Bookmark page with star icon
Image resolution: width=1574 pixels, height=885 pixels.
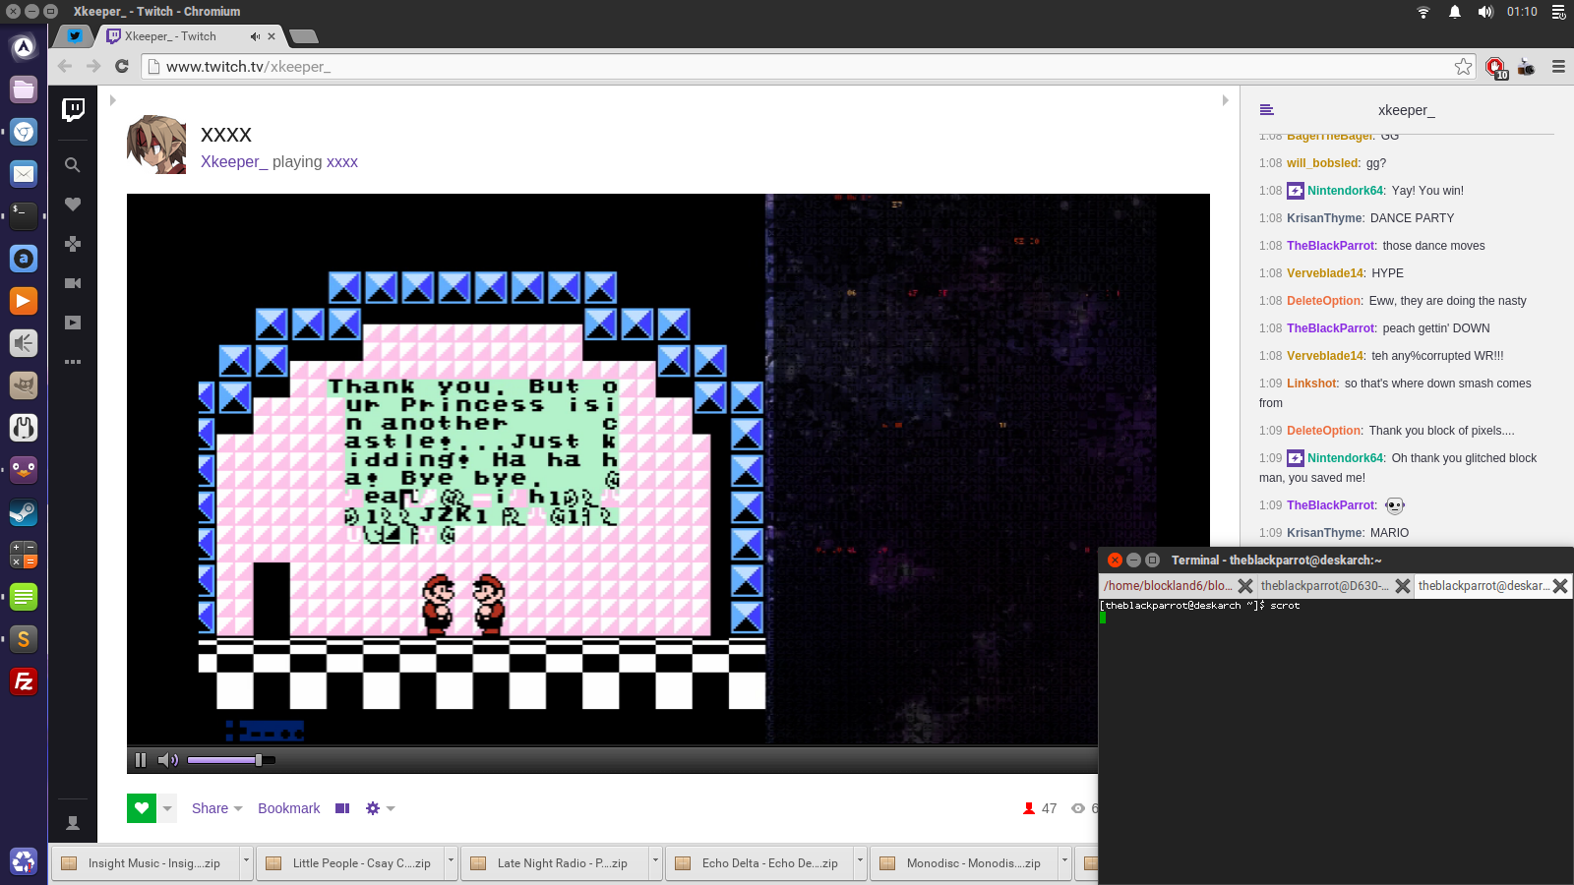[x=1464, y=67]
